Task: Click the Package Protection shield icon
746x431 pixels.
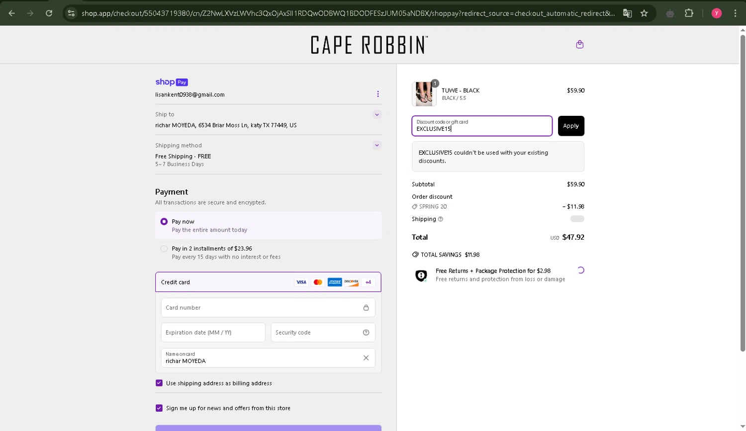Action: 421,275
